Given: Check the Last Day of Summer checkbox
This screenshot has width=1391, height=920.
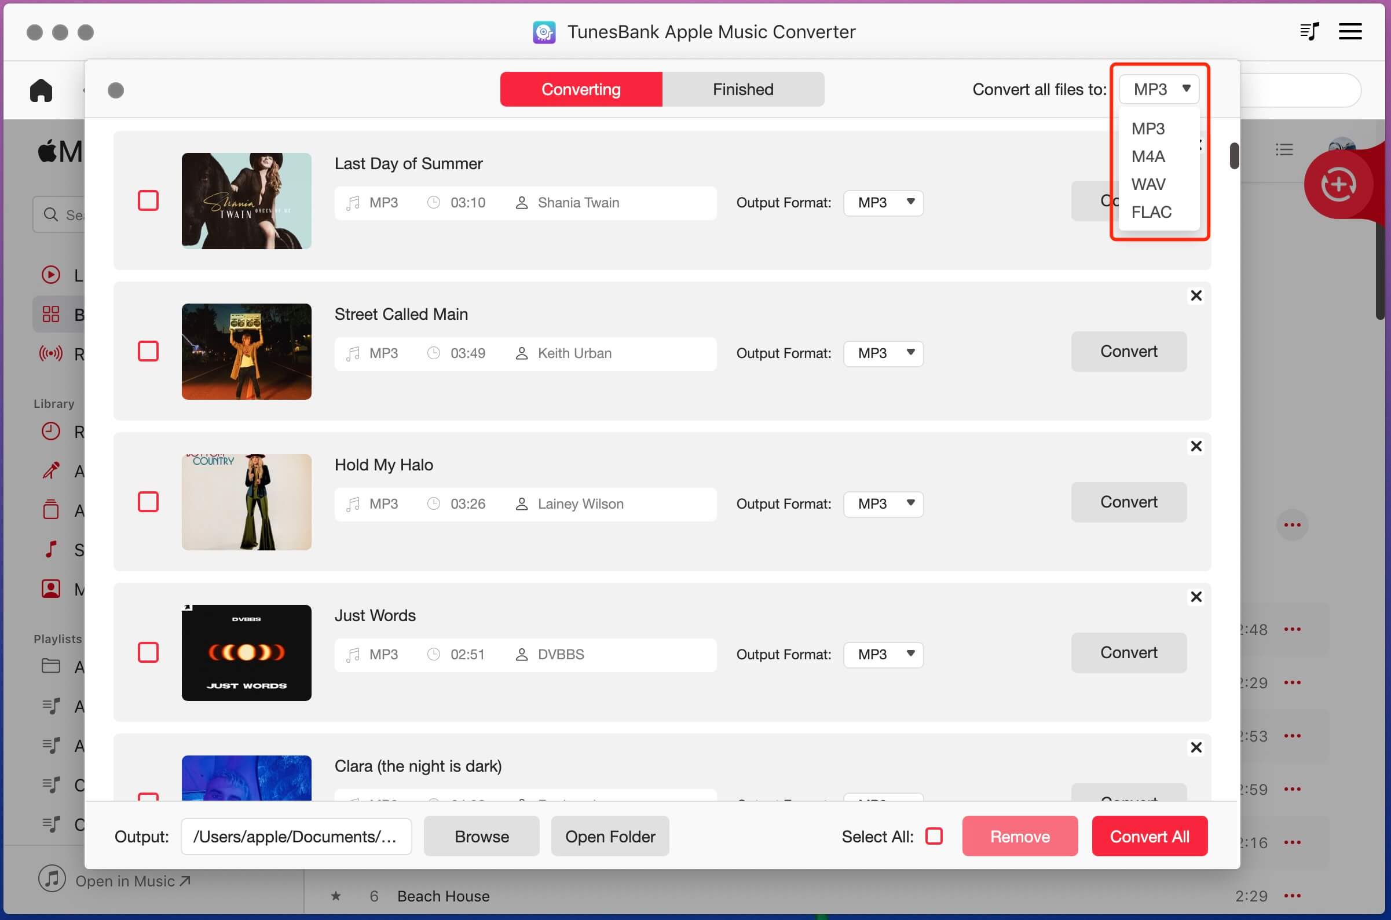Looking at the screenshot, I should 148,200.
